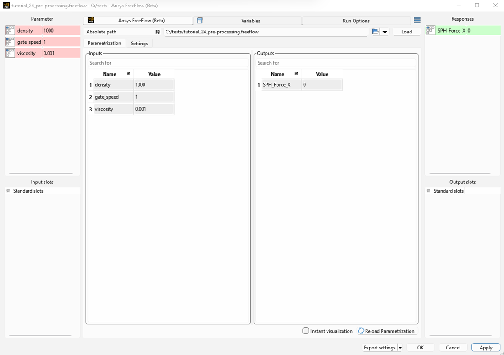
Task: Click the SPH_Force_X value 0 in Outputs
Action: tap(322, 84)
